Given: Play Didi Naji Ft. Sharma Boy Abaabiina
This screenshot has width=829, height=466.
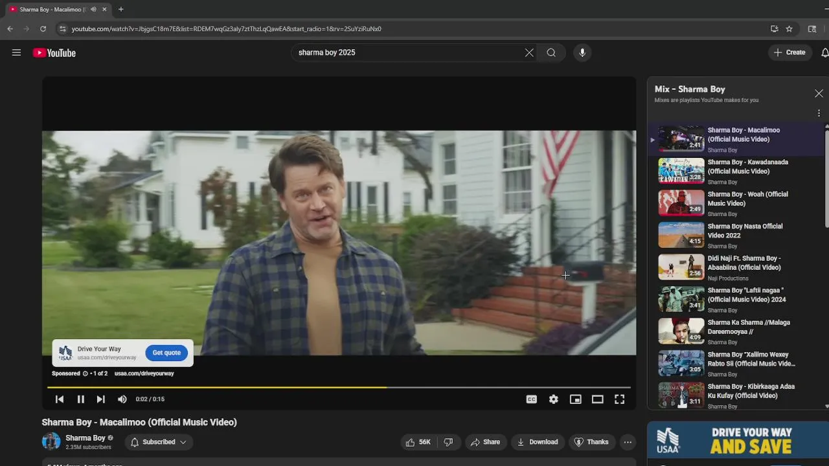Looking at the screenshot, I should pos(736,267).
